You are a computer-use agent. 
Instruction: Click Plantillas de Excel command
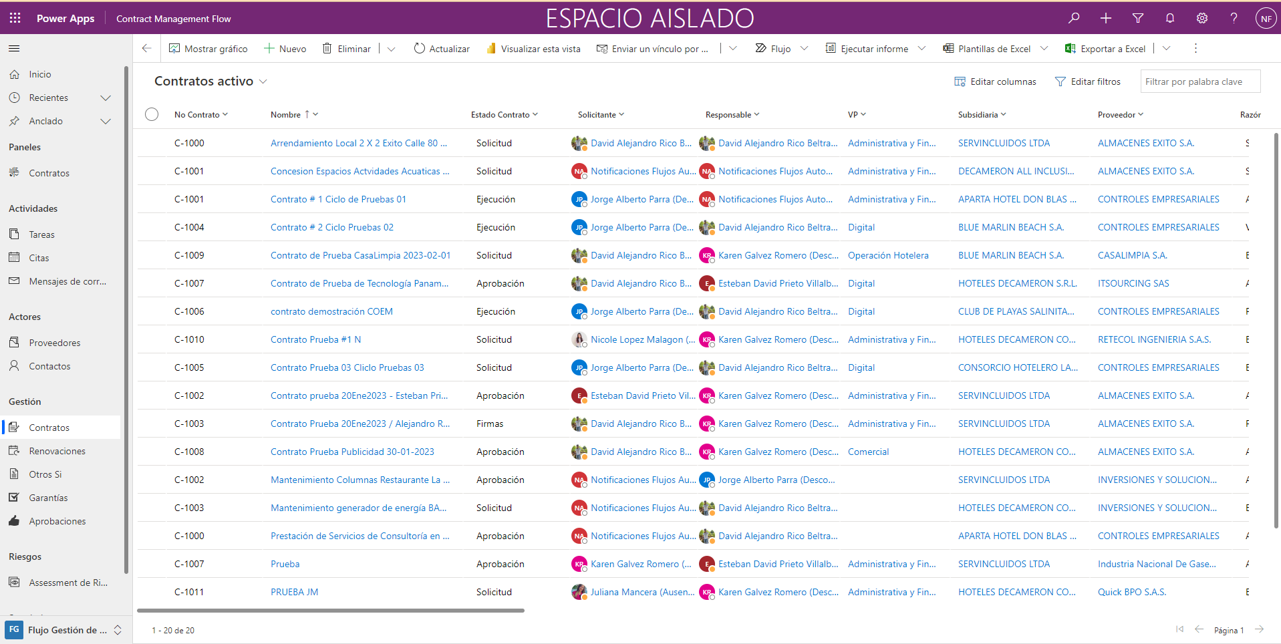pyautogui.click(x=987, y=49)
